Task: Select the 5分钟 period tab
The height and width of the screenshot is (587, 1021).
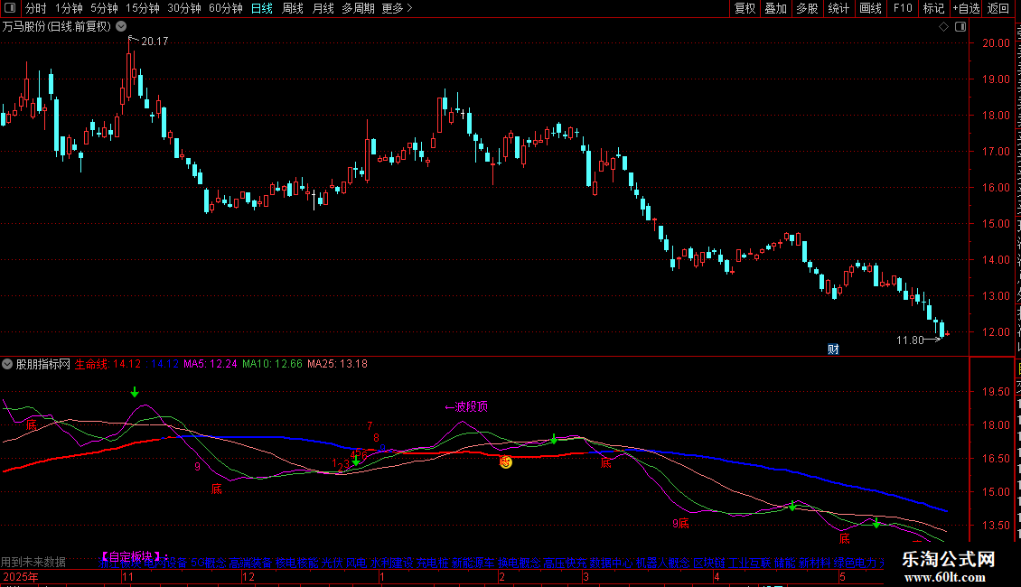Action: click(x=104, y=8)
